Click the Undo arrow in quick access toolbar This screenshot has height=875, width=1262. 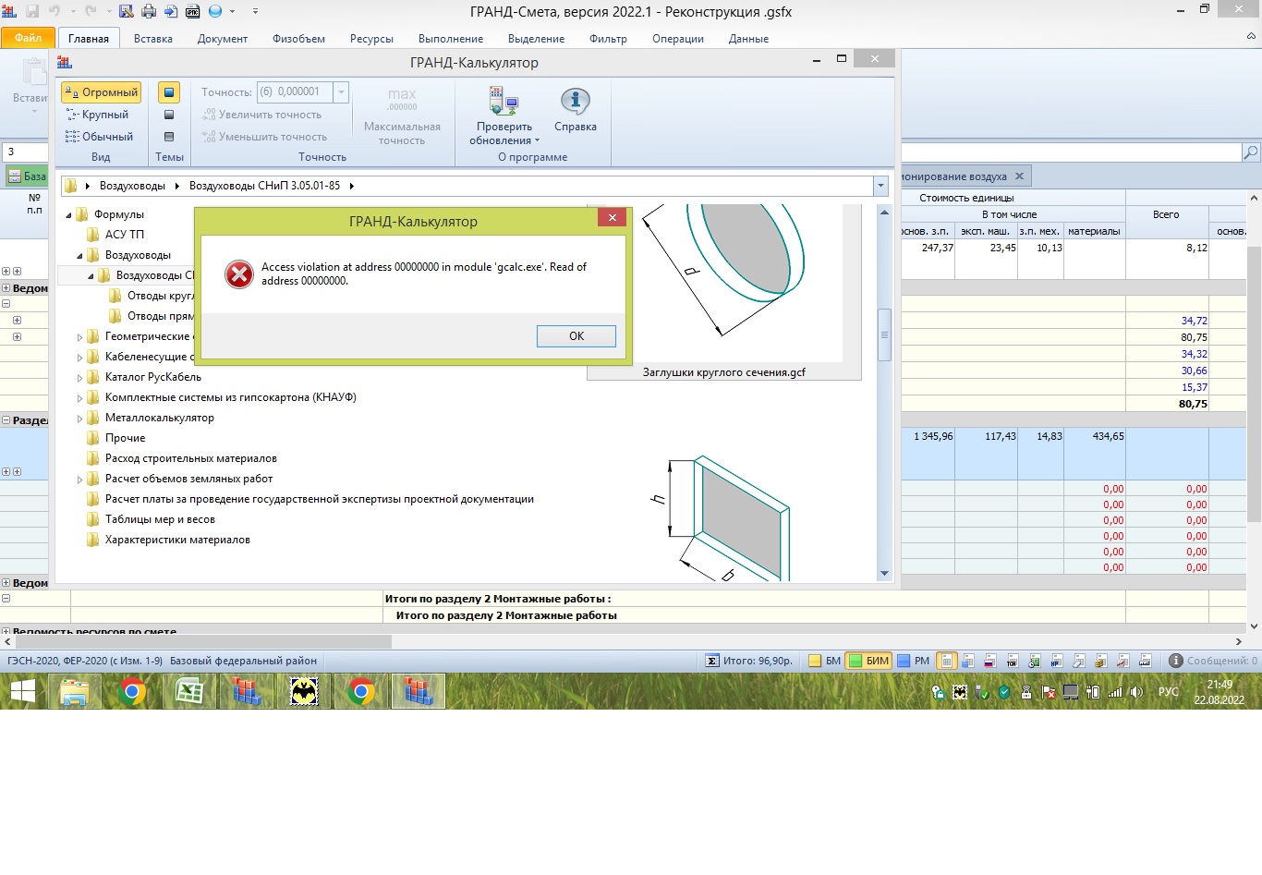pyautogui.click(x=54, y=11)
